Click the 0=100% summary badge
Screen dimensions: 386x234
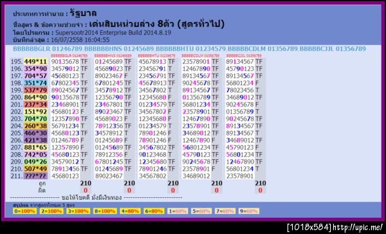pyautogui.click(x=24, y=211)
